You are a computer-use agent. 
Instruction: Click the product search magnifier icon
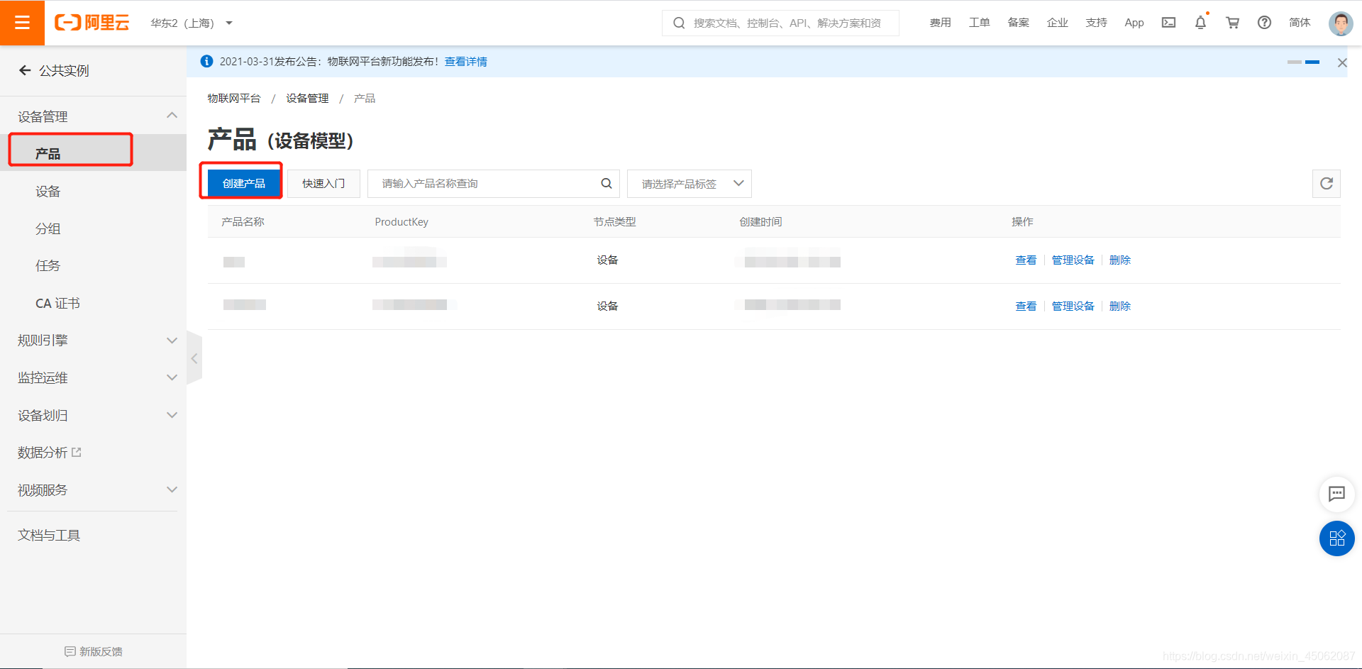[606, 183]
